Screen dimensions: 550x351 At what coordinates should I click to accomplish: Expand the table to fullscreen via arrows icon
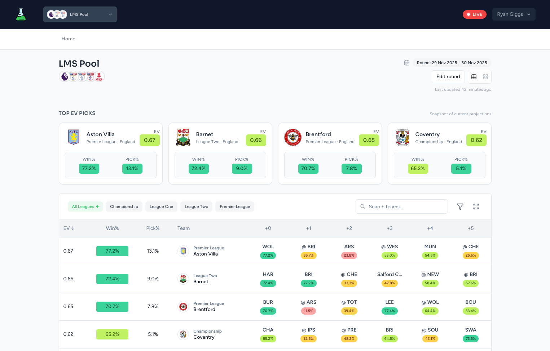(476, 206)
